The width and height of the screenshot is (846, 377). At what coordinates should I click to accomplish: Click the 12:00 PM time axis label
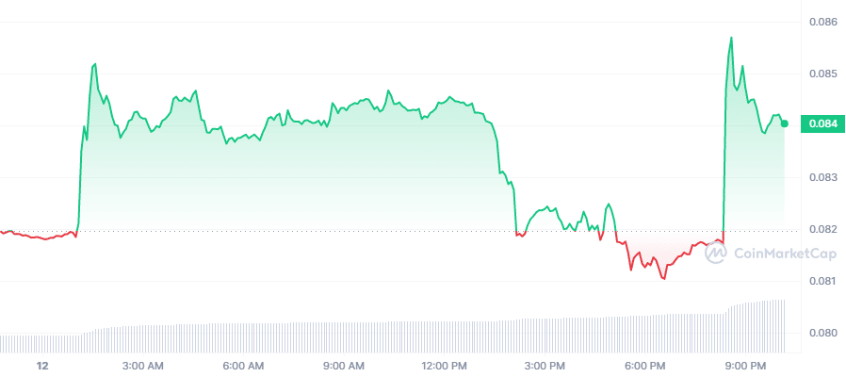click(x=444, y=365)
